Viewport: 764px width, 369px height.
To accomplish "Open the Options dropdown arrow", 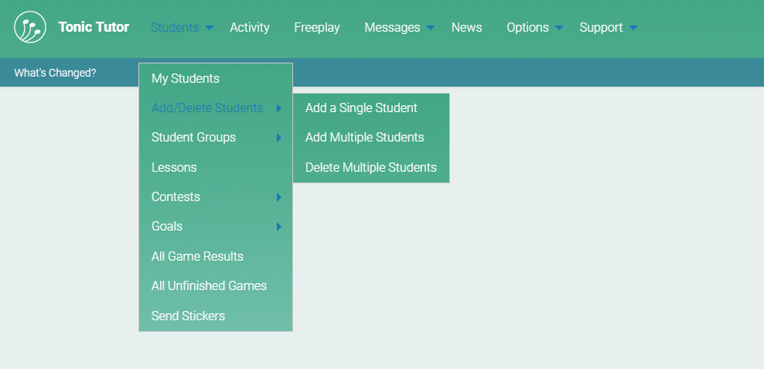I will click(559, 29).
